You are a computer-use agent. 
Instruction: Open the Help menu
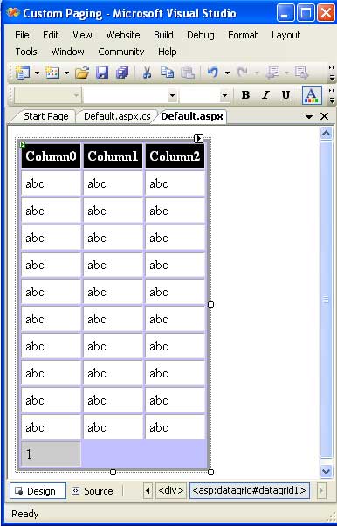(167, 52)
